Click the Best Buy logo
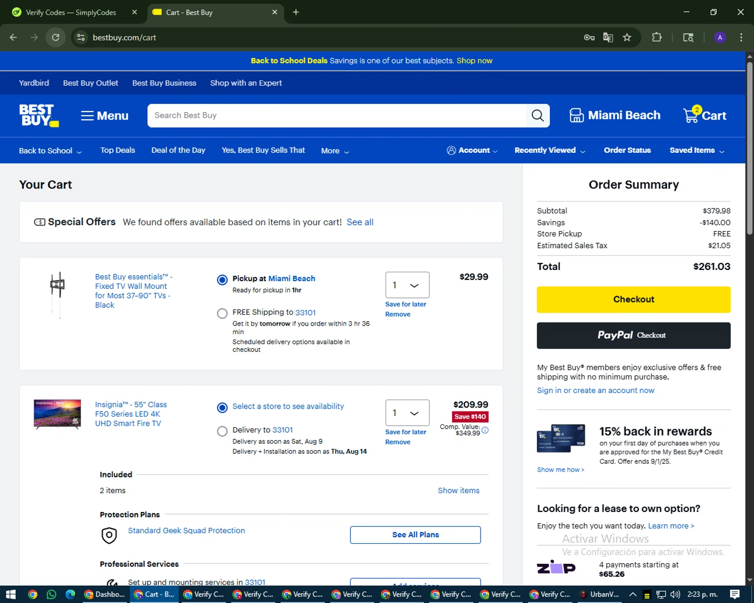 click(x=39, y=116)
